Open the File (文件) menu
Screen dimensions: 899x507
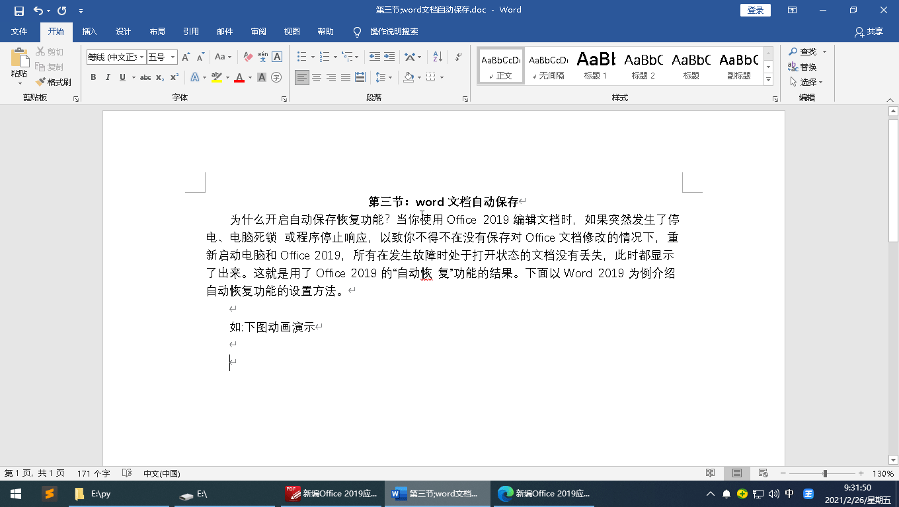coord(19,31)
